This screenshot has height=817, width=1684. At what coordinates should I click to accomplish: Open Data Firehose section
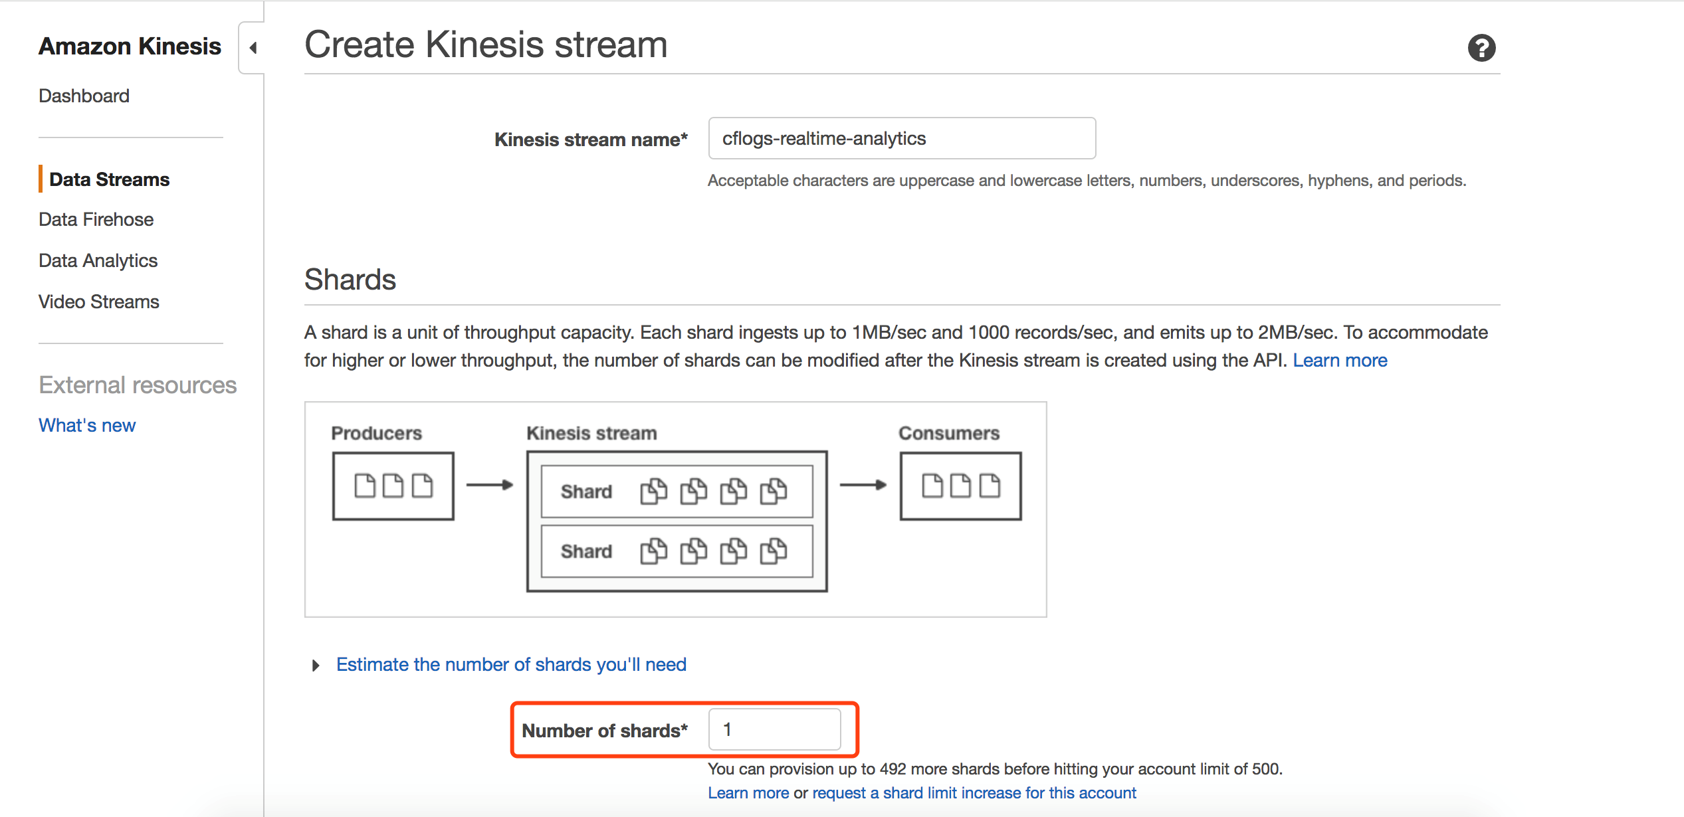[96, 219]
